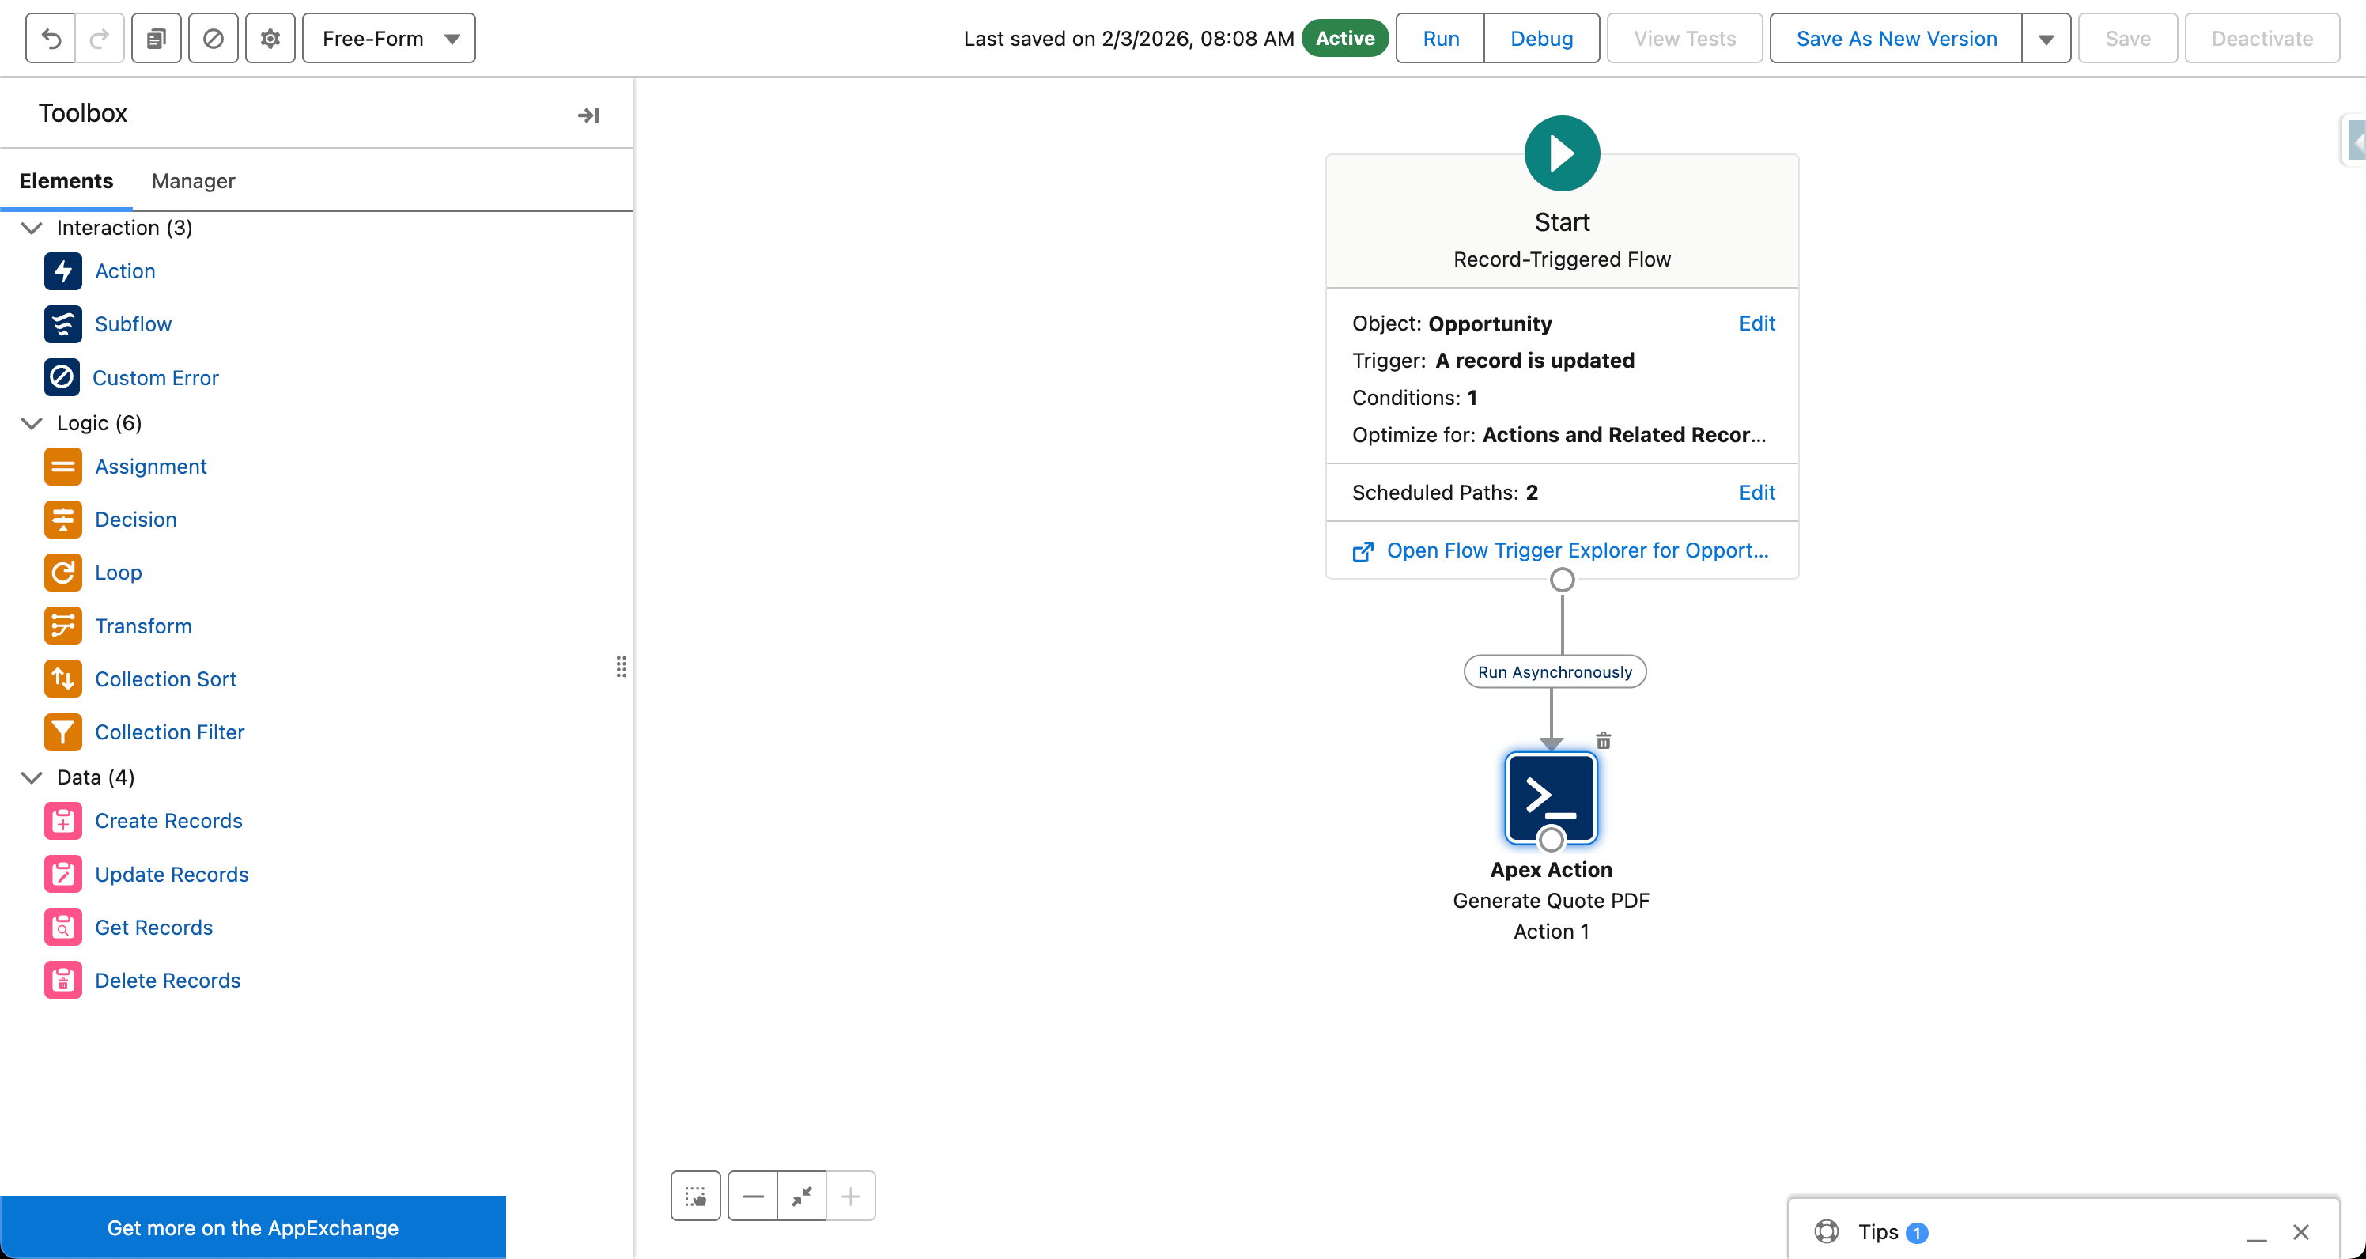This screenshot has width=2366, height=1259.
Task: Zoom out on the flow canvas
Action: 752,1195
